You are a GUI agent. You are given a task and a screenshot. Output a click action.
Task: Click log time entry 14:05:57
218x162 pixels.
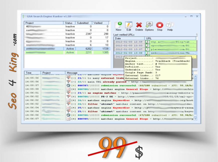(x=32, y=85)
